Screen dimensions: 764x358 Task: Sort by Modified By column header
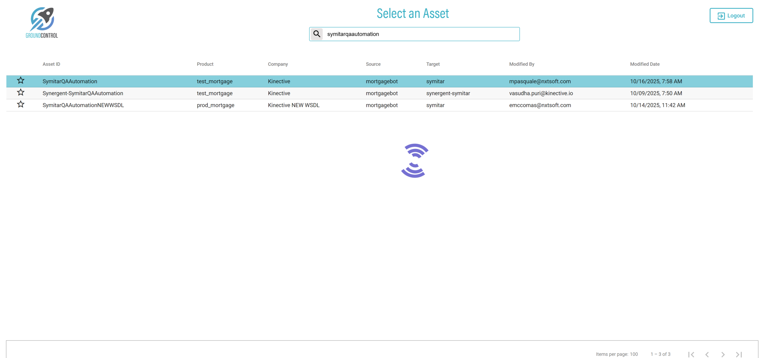(x=522, y=64)
